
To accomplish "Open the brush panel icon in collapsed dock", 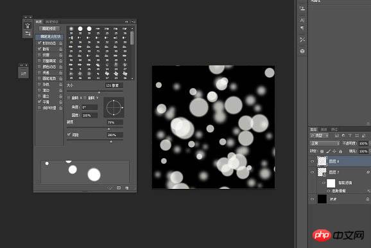I will (x=28, y=26).
